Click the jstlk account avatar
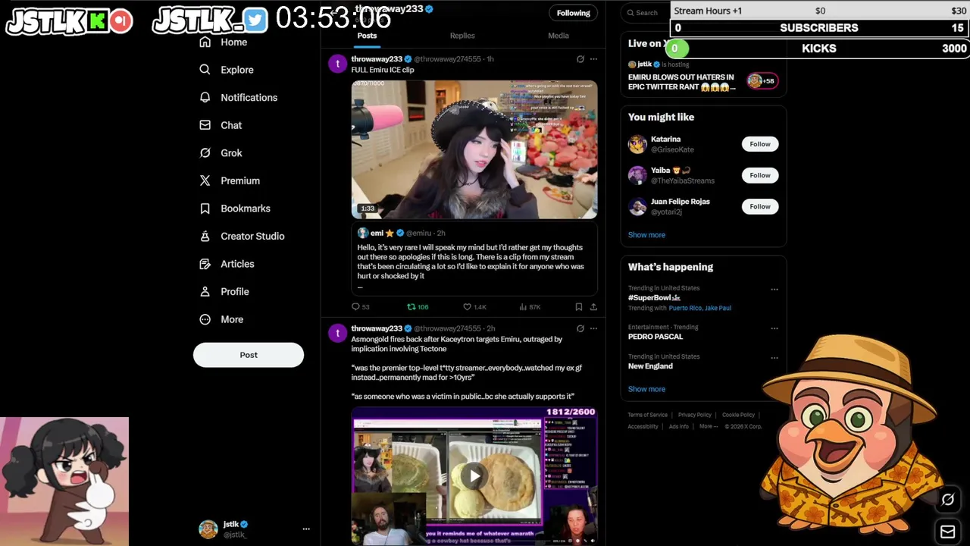Viewport: 970px width, 546px height. click(x=208, y=529)
